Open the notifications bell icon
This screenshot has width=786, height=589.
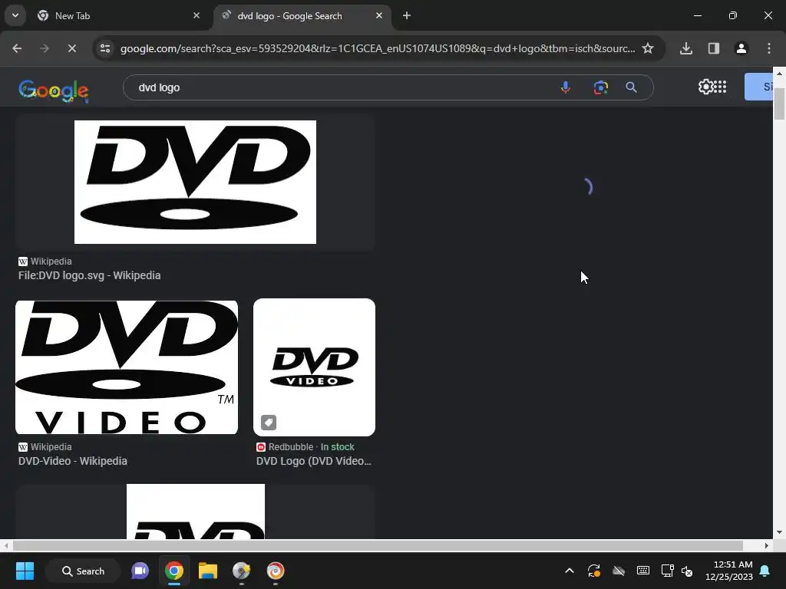tap(765, 571)
